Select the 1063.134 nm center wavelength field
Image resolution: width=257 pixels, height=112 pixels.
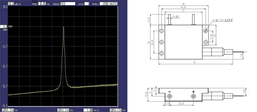coord(63,110)
